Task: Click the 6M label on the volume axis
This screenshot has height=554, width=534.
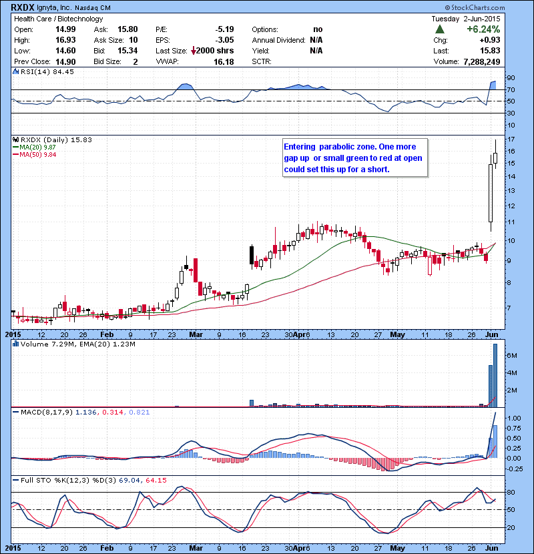Action: (x=512, y=356)
